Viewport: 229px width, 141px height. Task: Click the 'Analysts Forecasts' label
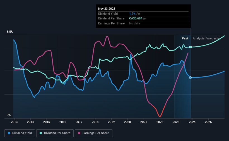click(x=206, y=38)
